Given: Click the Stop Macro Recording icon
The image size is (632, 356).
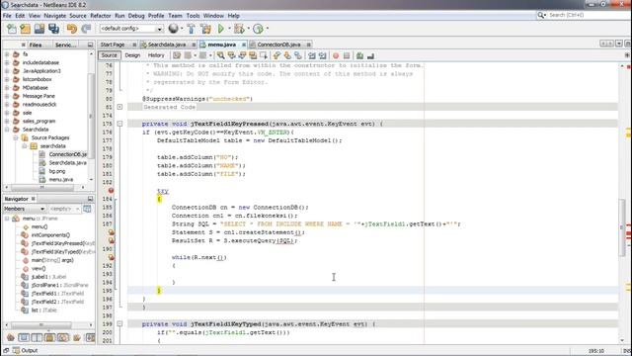Looking at the screenshot, I should click(x=347, y=55).
